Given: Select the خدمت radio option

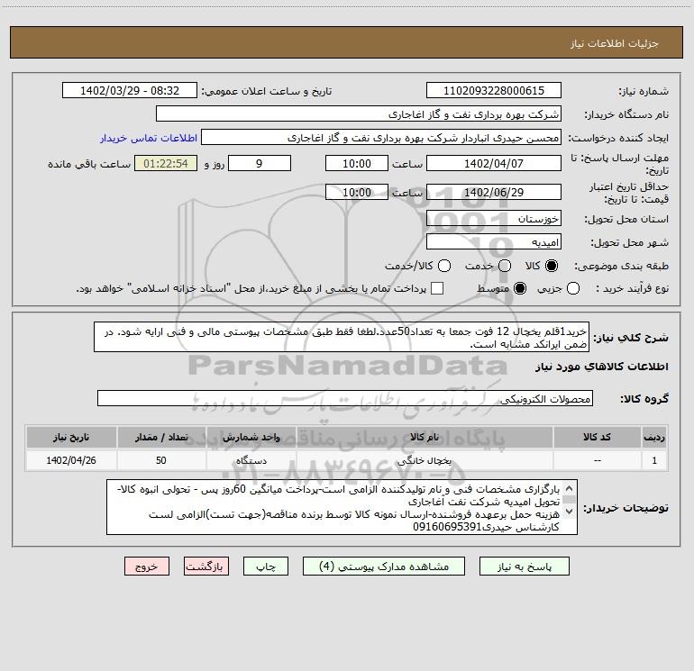Looking at the screenshot, I should [x=505, y=266].
